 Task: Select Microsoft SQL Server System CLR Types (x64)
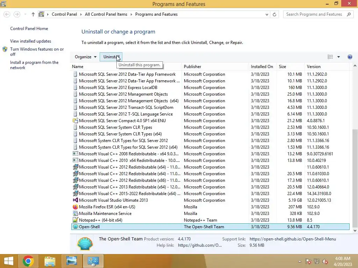(x=210, y=134)
